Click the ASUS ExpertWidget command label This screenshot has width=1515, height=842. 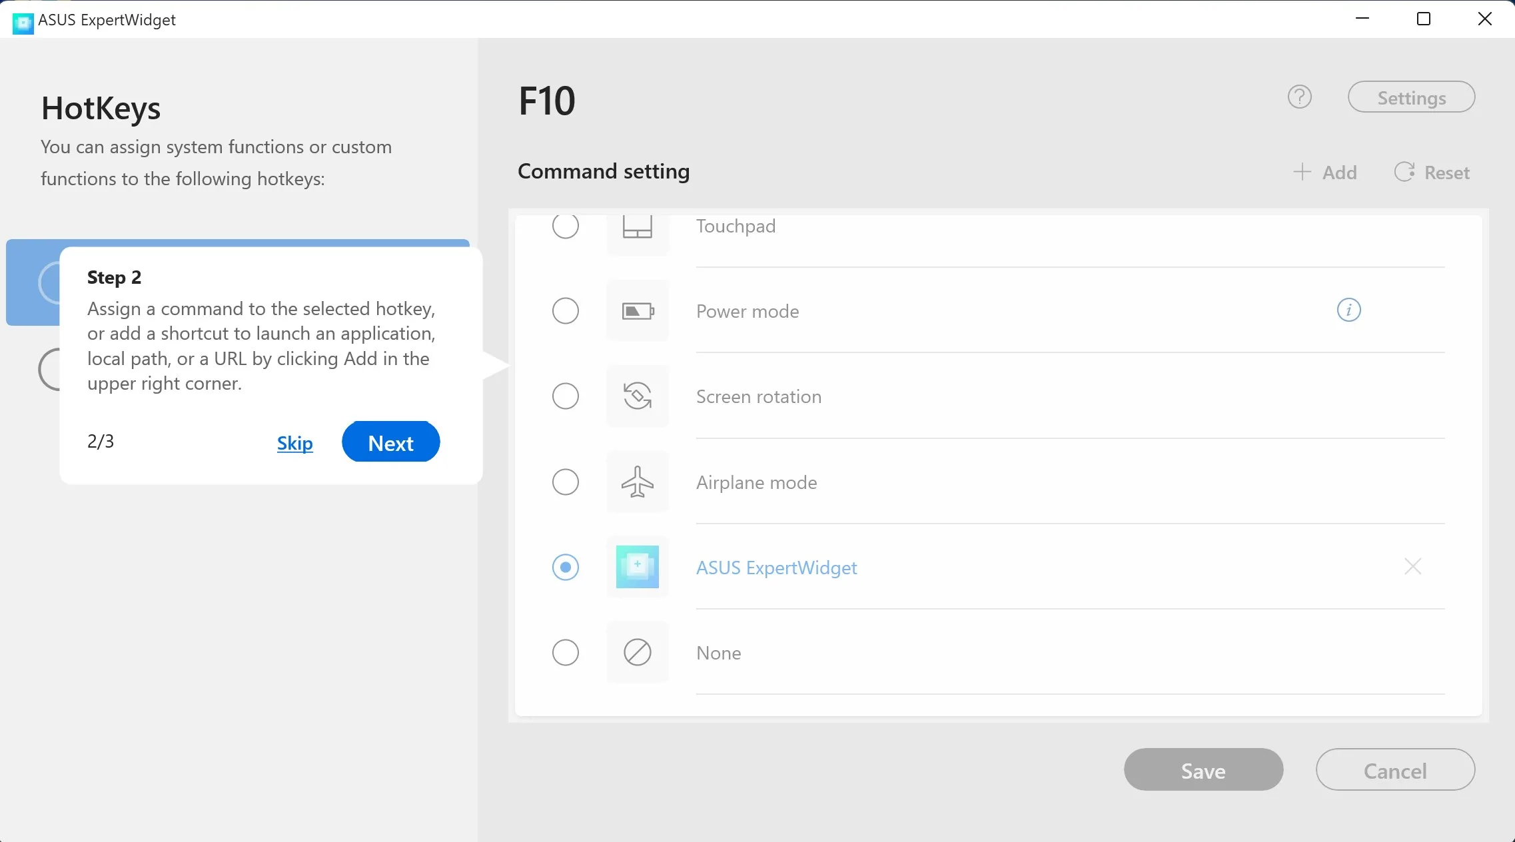[x=777, y=568]
